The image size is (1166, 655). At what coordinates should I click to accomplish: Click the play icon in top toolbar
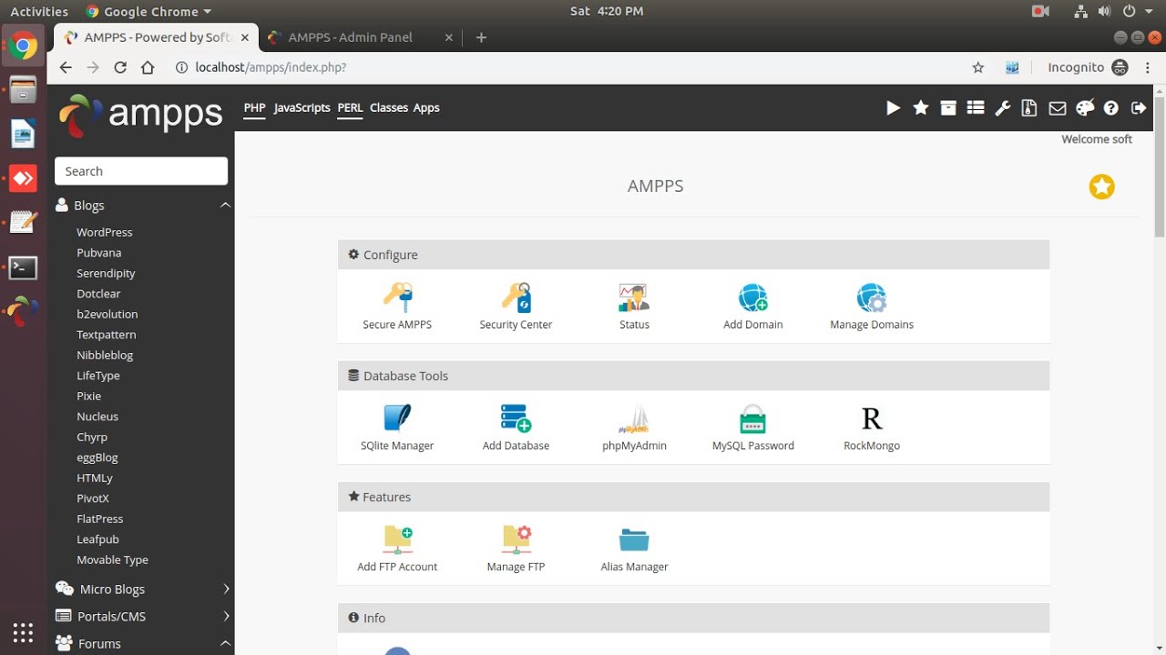click(x=894, y=108)
